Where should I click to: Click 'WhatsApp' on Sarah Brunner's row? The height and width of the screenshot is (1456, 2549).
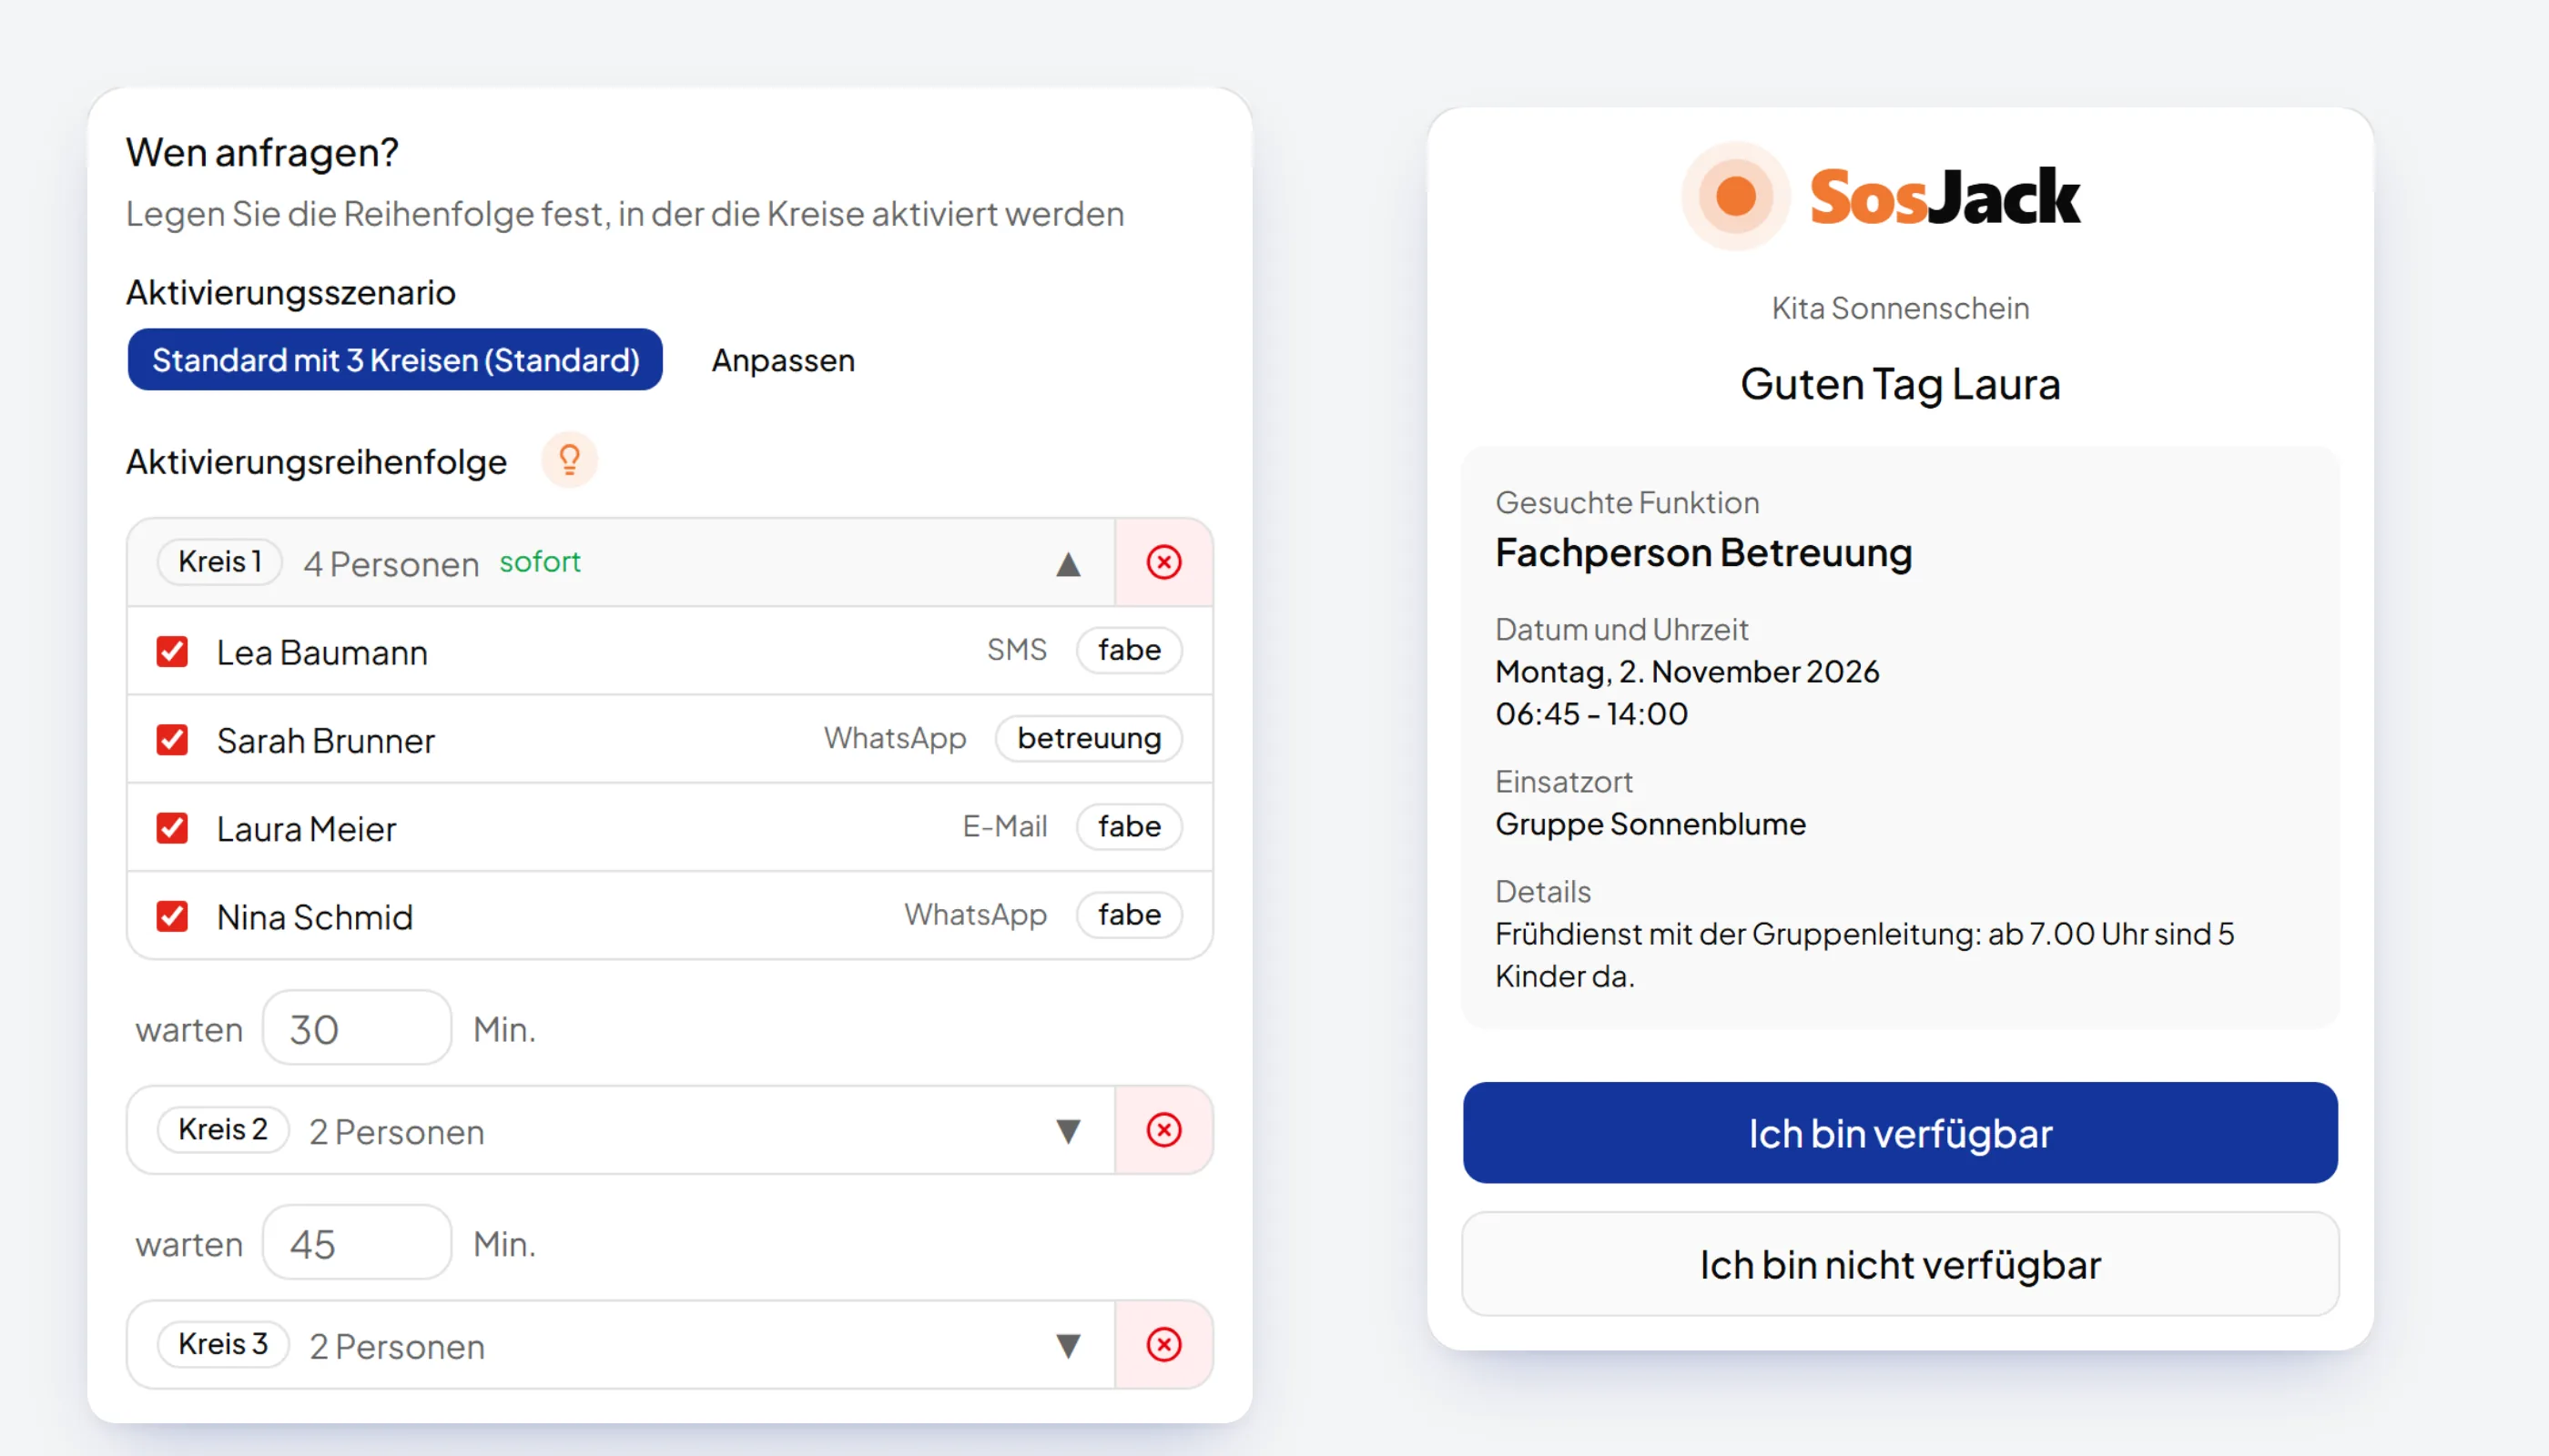896,738
